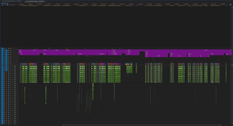Viewport: 233px width, 126px height.
Task: Toggle track targeting for V9
Action: coord(6,48)
